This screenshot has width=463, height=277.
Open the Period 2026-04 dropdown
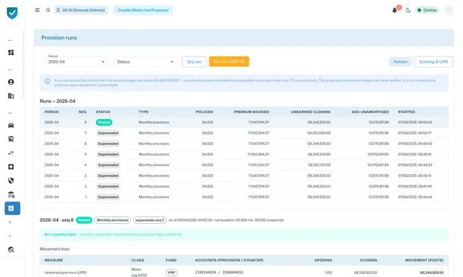(76, 62)
